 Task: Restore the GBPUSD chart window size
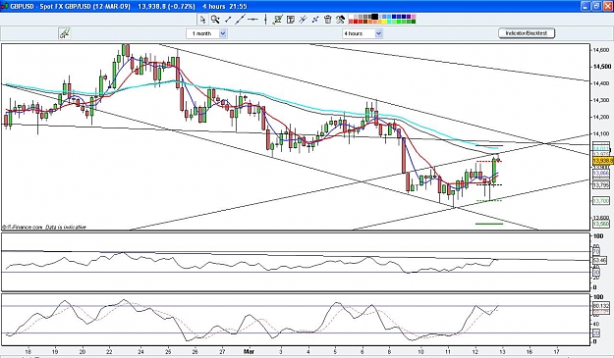(x=596, y=6)
